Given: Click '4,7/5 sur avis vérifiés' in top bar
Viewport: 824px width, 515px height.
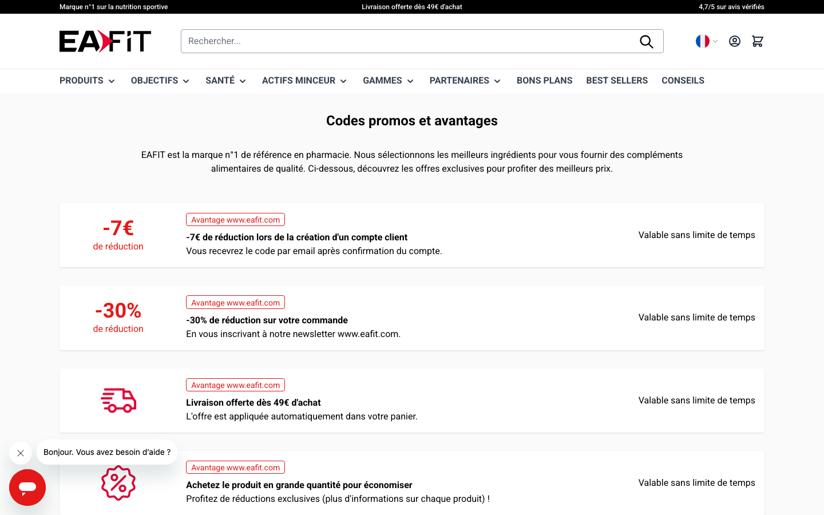Looking at the screenshot, I should coord(731,7).
